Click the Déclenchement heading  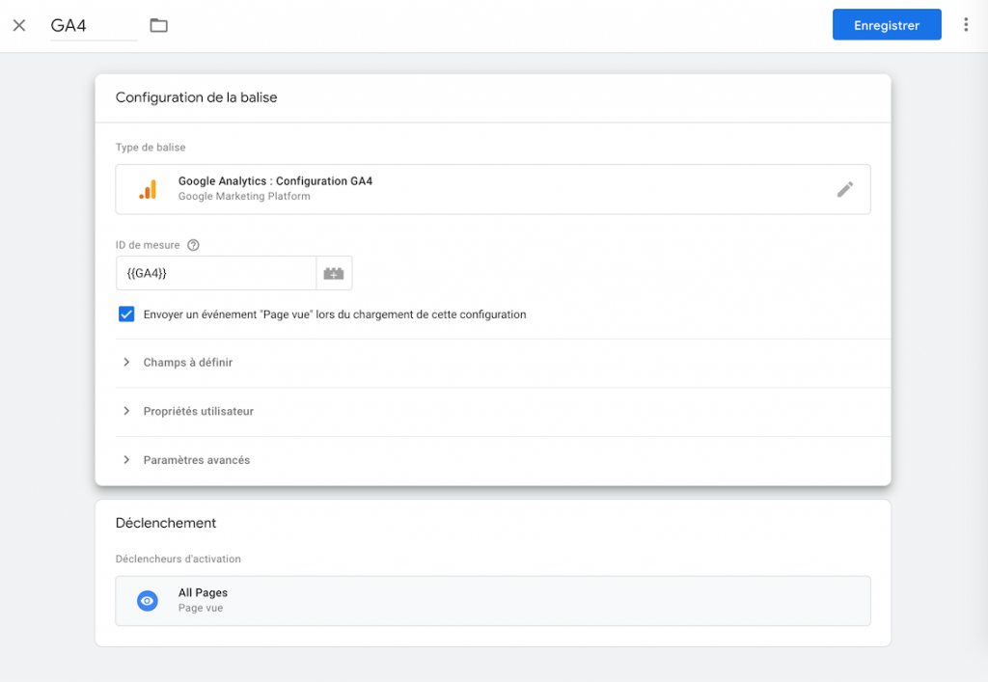point(166,523)
